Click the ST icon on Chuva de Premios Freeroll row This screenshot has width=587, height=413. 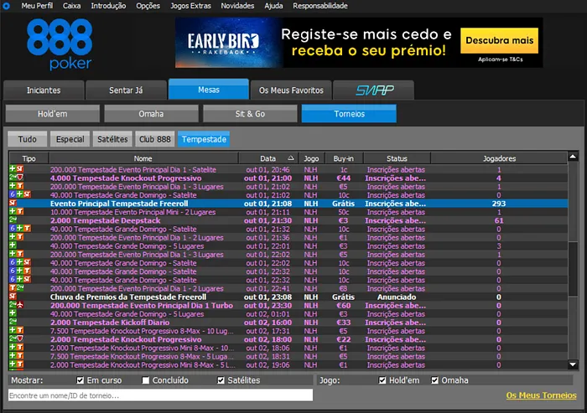click(x=13, y=297)
